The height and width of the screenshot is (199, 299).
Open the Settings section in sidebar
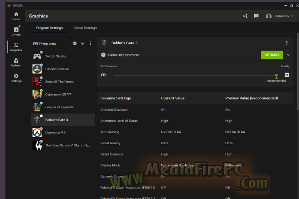point(16,78)
